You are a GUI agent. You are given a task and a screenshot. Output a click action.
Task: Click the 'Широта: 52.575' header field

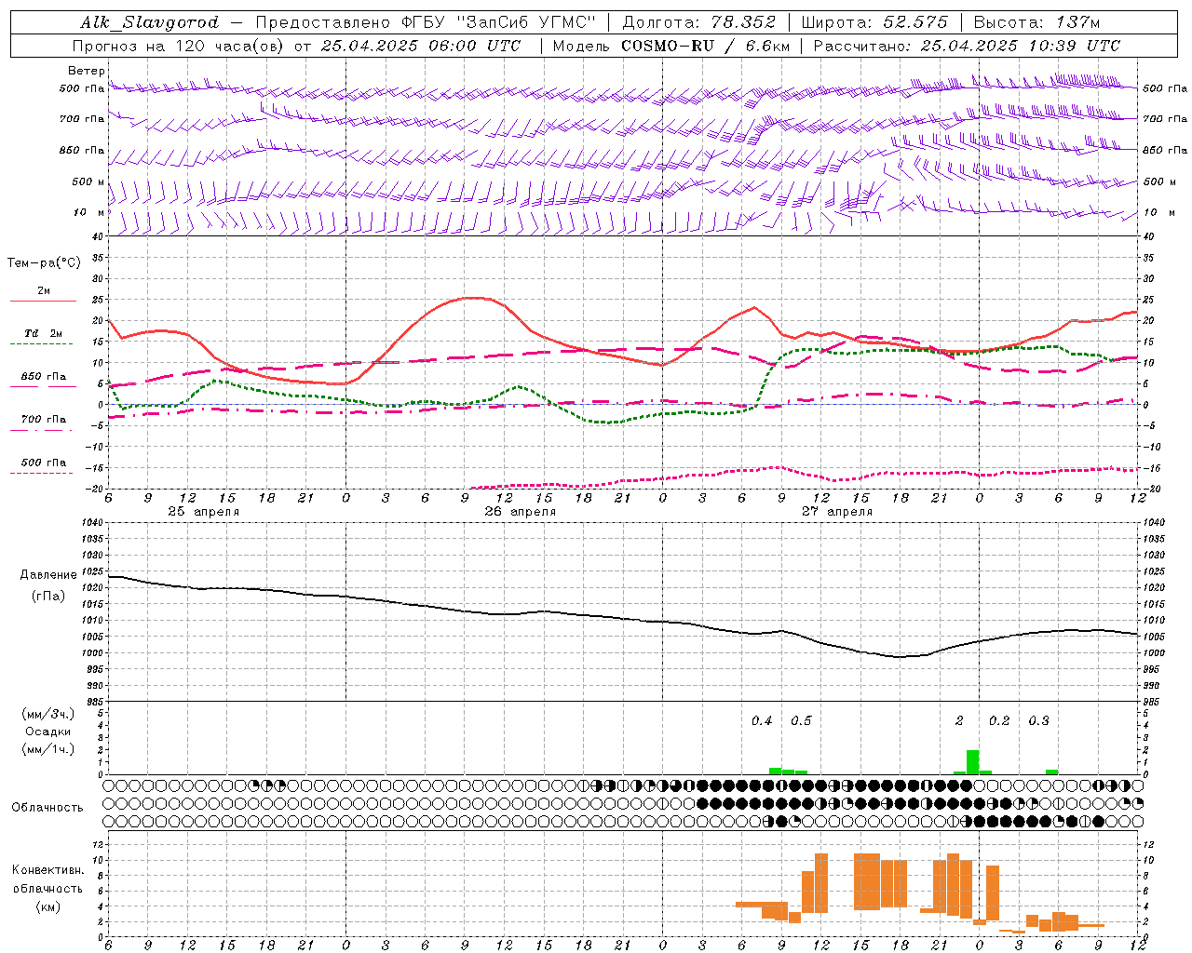[x=874, y=22]
